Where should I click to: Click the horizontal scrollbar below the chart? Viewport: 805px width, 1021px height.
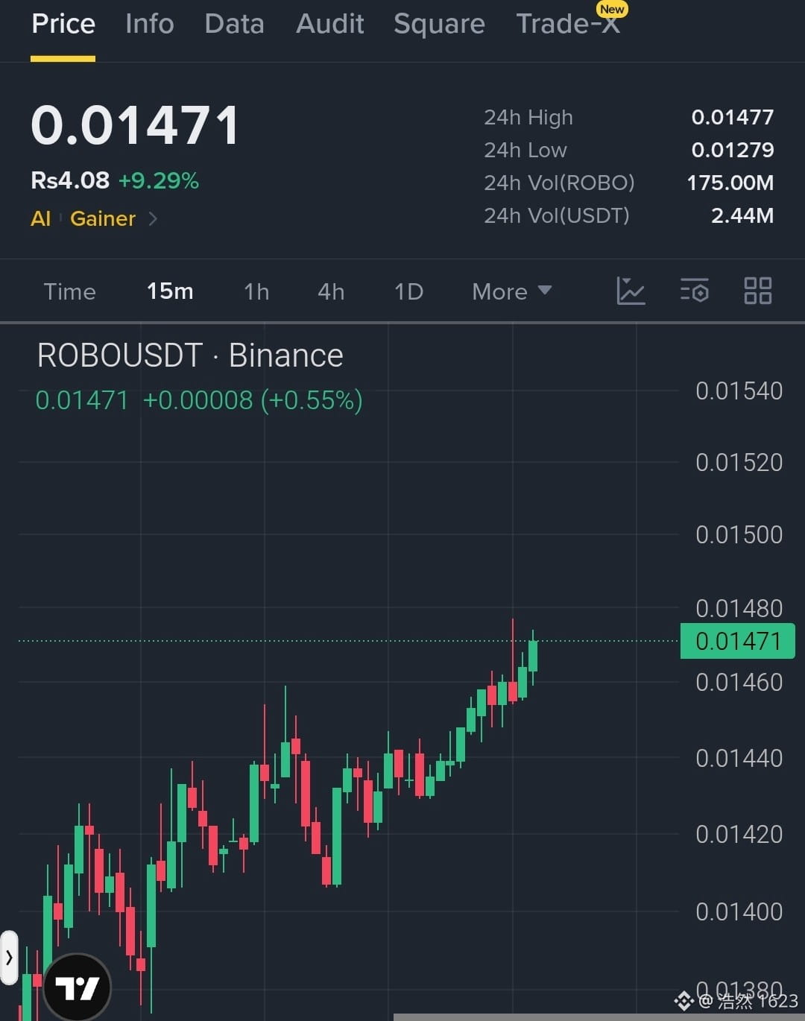click(x=599, y=1017)
